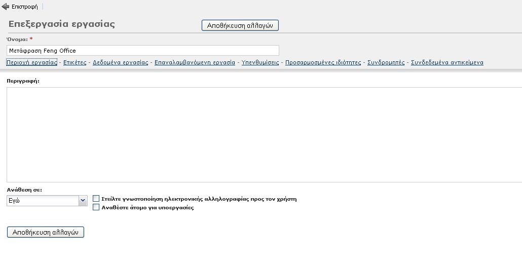Open 'Επαναλαμβανόμενη εργασία' options
This screenshot has height=261, width=522.
(195, 62)
